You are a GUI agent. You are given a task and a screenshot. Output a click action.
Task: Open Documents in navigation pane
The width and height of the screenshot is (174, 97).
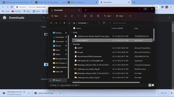pyautogui.click(x=60, y=41)
